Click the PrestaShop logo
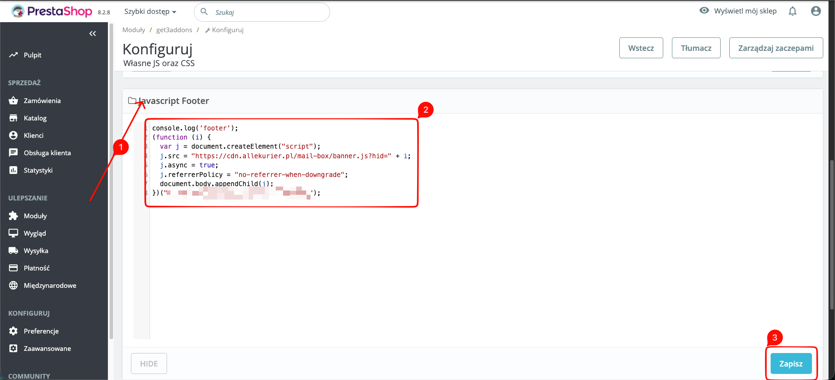 point(52,11)
